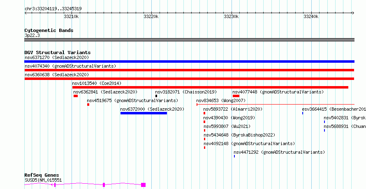Click the gray 3p22.3 cytogenetic band bar
Screen dimensions: 366x189
pos(189,40)
